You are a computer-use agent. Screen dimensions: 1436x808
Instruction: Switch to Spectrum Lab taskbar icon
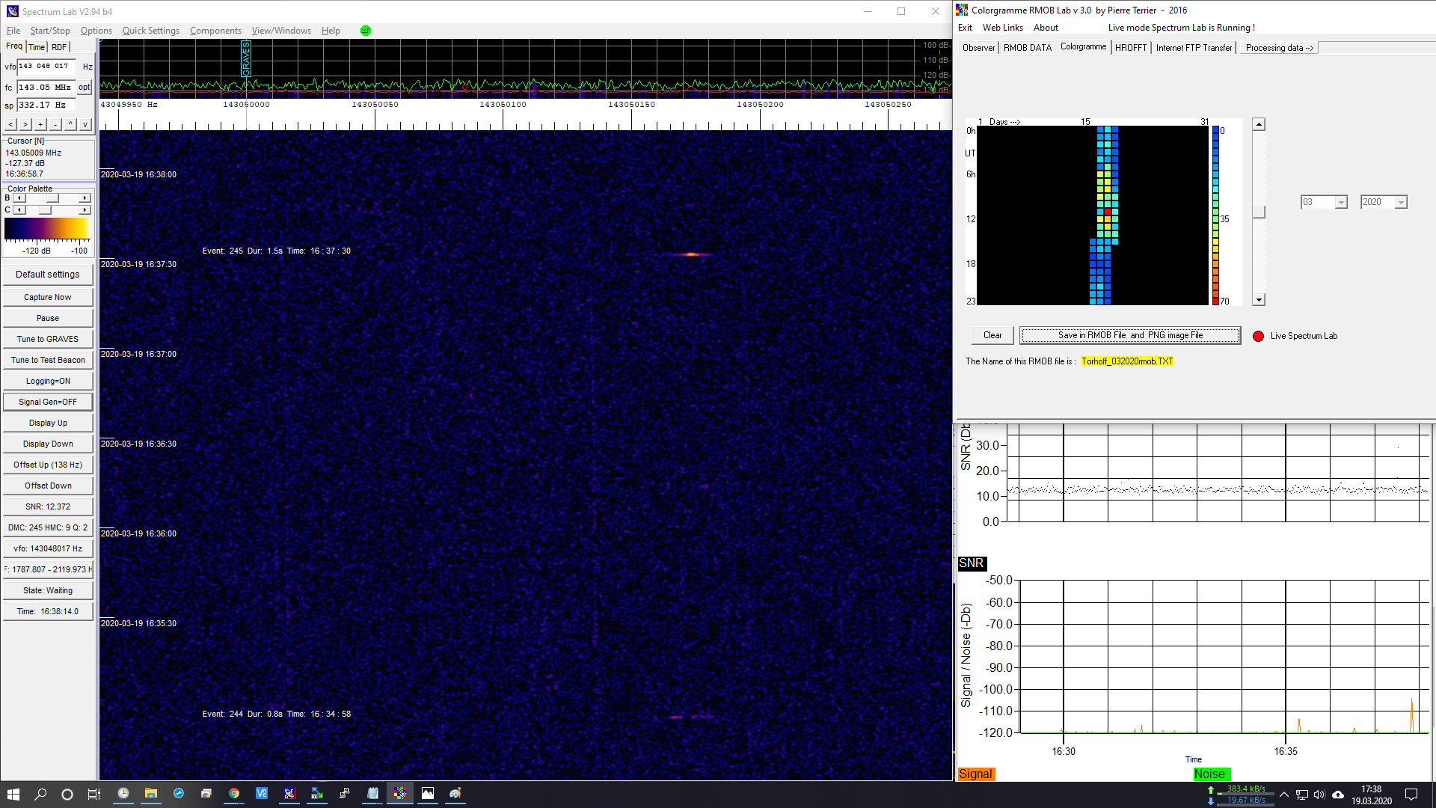click(x=289, y=794)
